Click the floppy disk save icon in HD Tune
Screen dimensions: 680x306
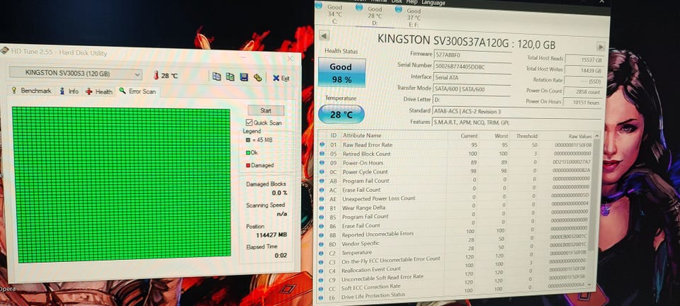[244, 77]
